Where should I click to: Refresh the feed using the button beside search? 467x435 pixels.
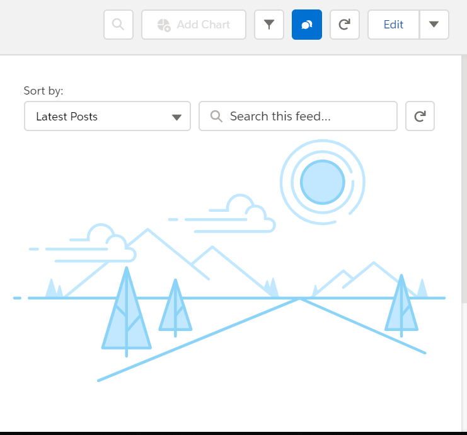pyautogui.click(x=420, y=117)
